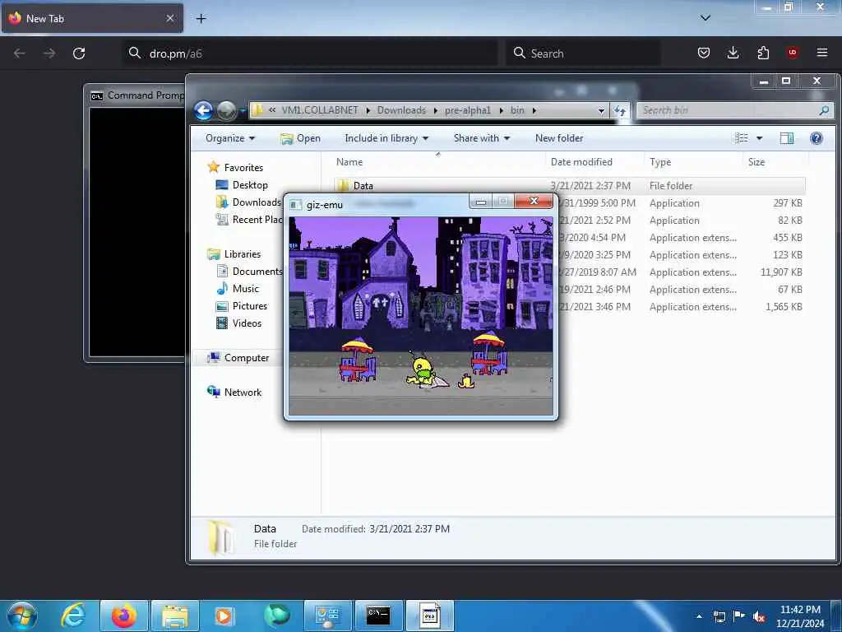Open File Explorer taskbar icon
Viewport: 842px width, 632px height.
tap(174, 616)
